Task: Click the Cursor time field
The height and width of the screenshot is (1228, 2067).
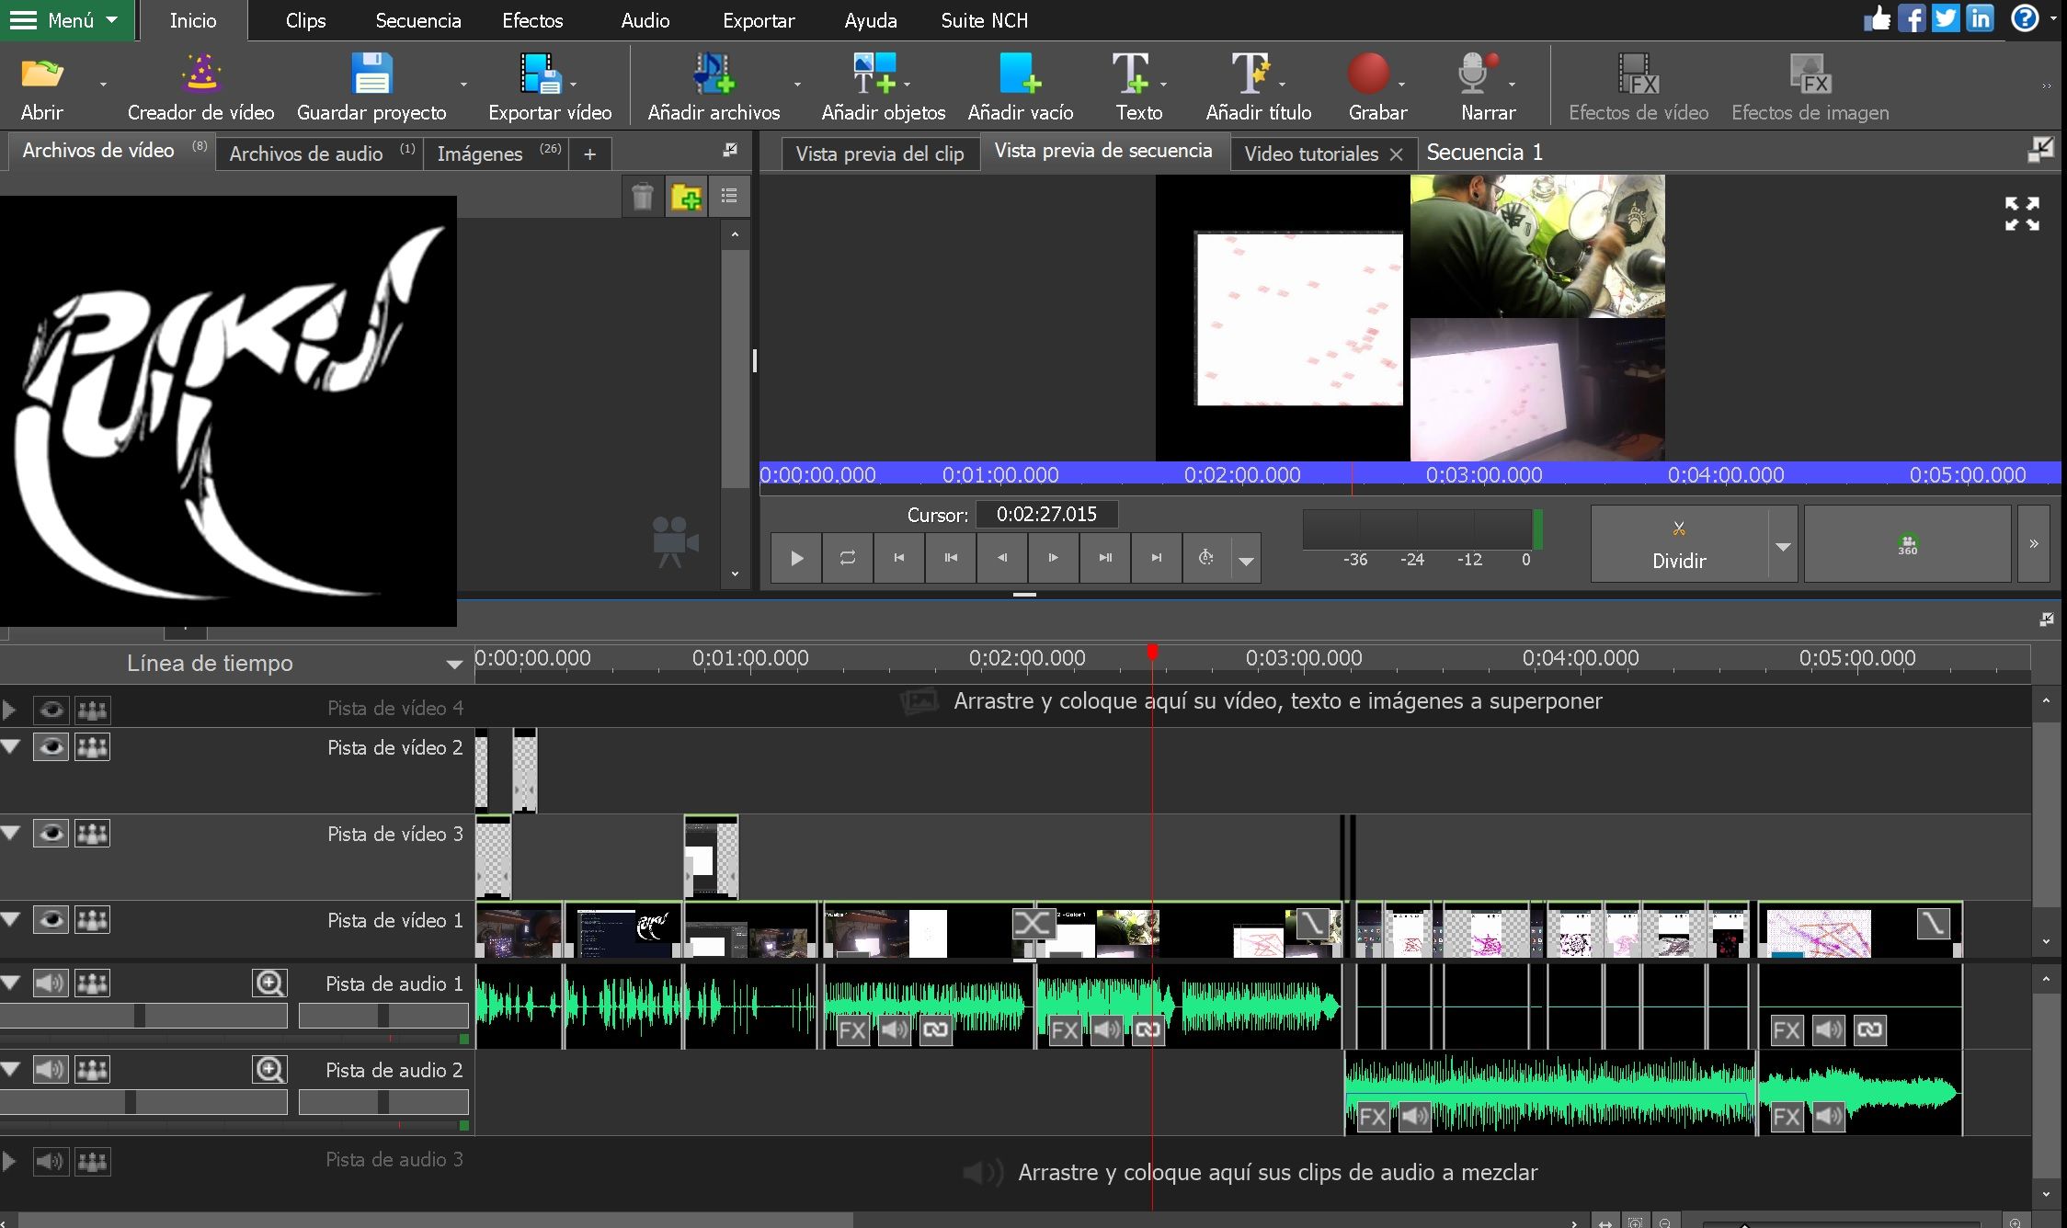Action: [1046, 514]
